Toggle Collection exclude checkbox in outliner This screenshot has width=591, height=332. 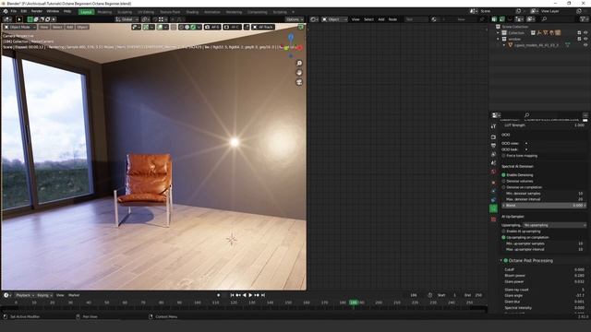[579, 33]
